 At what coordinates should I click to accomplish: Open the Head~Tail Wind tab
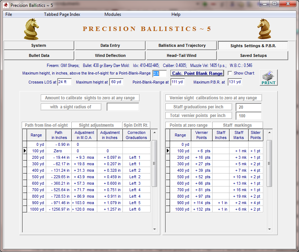coord(181,55)
